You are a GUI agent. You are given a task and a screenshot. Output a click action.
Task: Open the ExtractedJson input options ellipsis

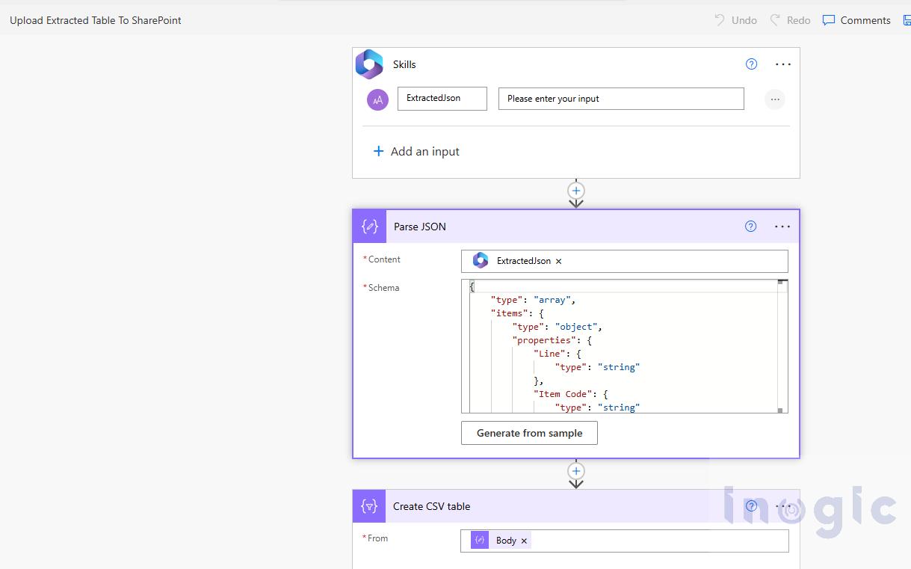coord(775,99)
